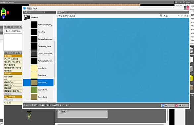Close the docked panel beside スタンプ
194x125 pixels.
183,2
